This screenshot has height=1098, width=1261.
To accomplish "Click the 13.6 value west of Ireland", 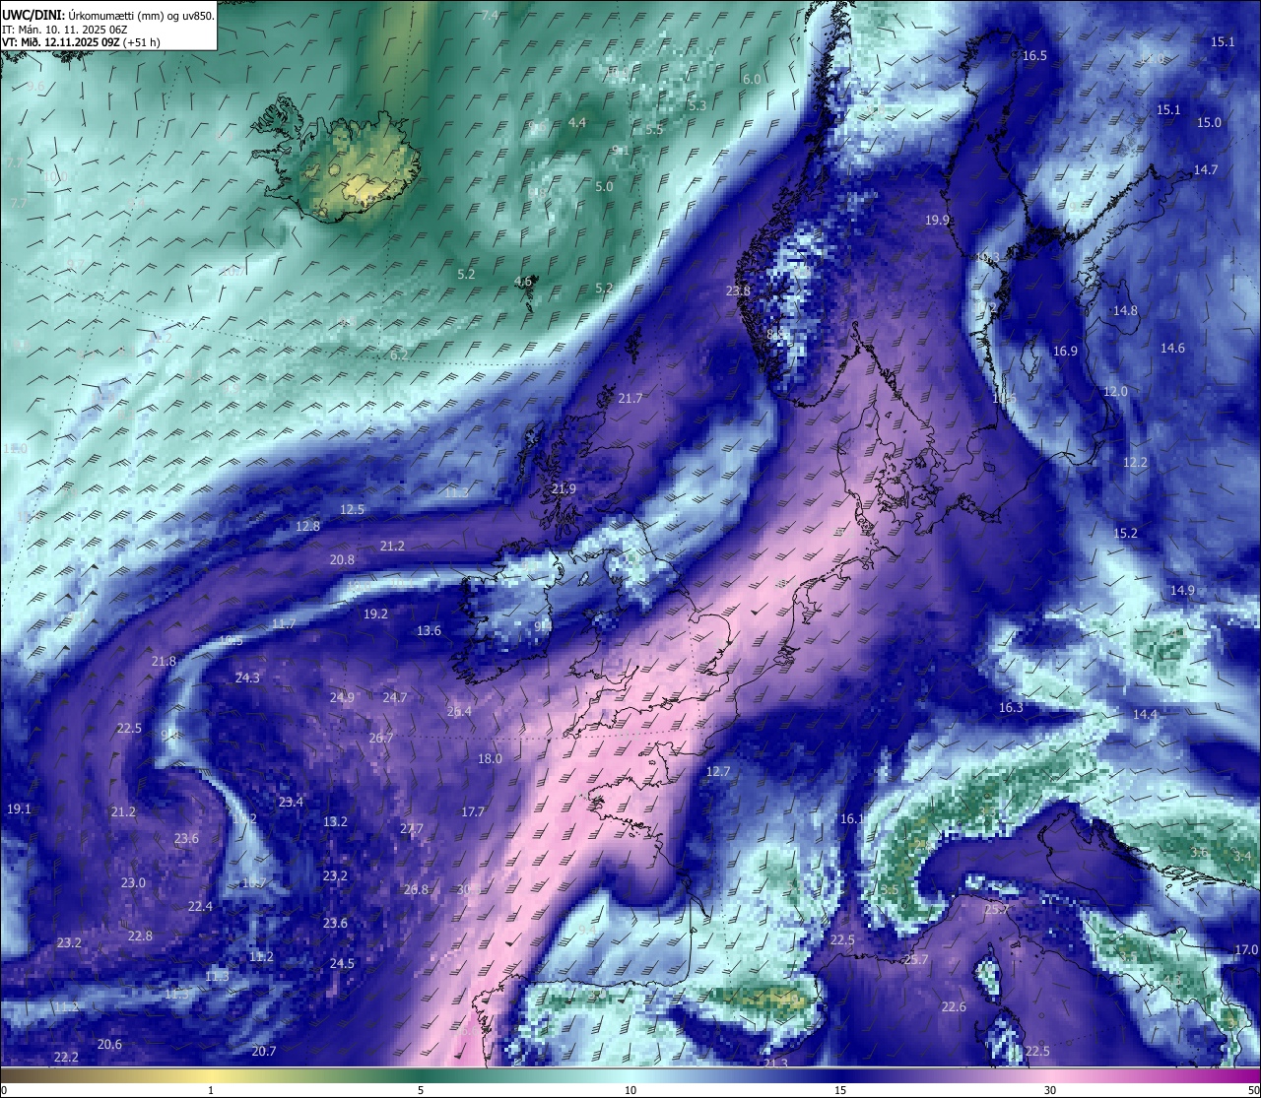I will tap(429, 631).
